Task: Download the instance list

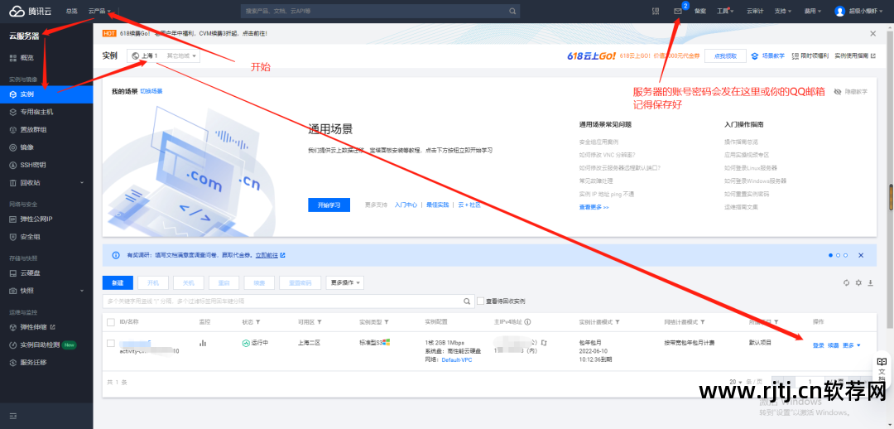Action: [x=870, y=283]
